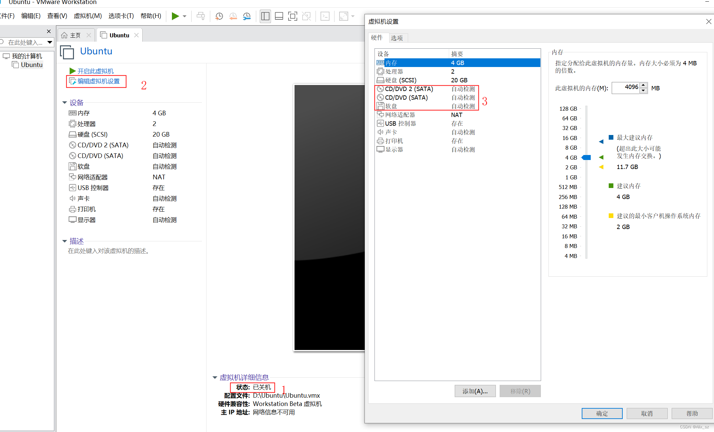Select 处理器 row in settings device list
Image resolution: width=714 pixels, height=432 pixels.
458,71
